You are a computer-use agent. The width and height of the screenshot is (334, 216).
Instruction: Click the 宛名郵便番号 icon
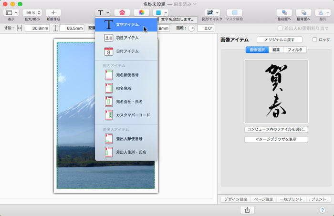coord(109,75)
